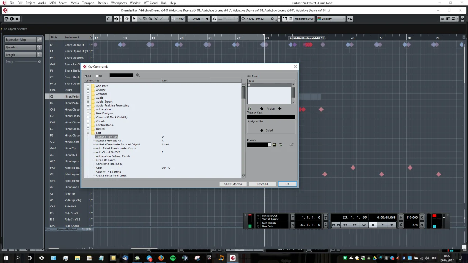Click the Spotify icon in the taskbar
The image size is (468, 263).
(x=173, y=258)
